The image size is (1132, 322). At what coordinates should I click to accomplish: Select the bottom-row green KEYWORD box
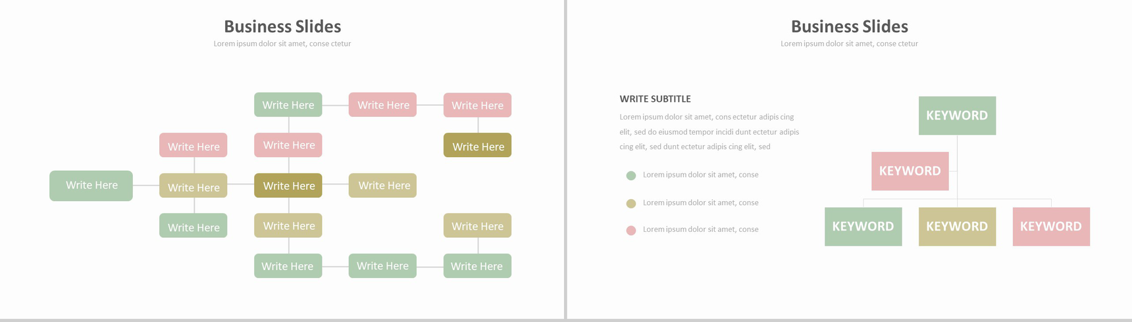click(863, 227)
